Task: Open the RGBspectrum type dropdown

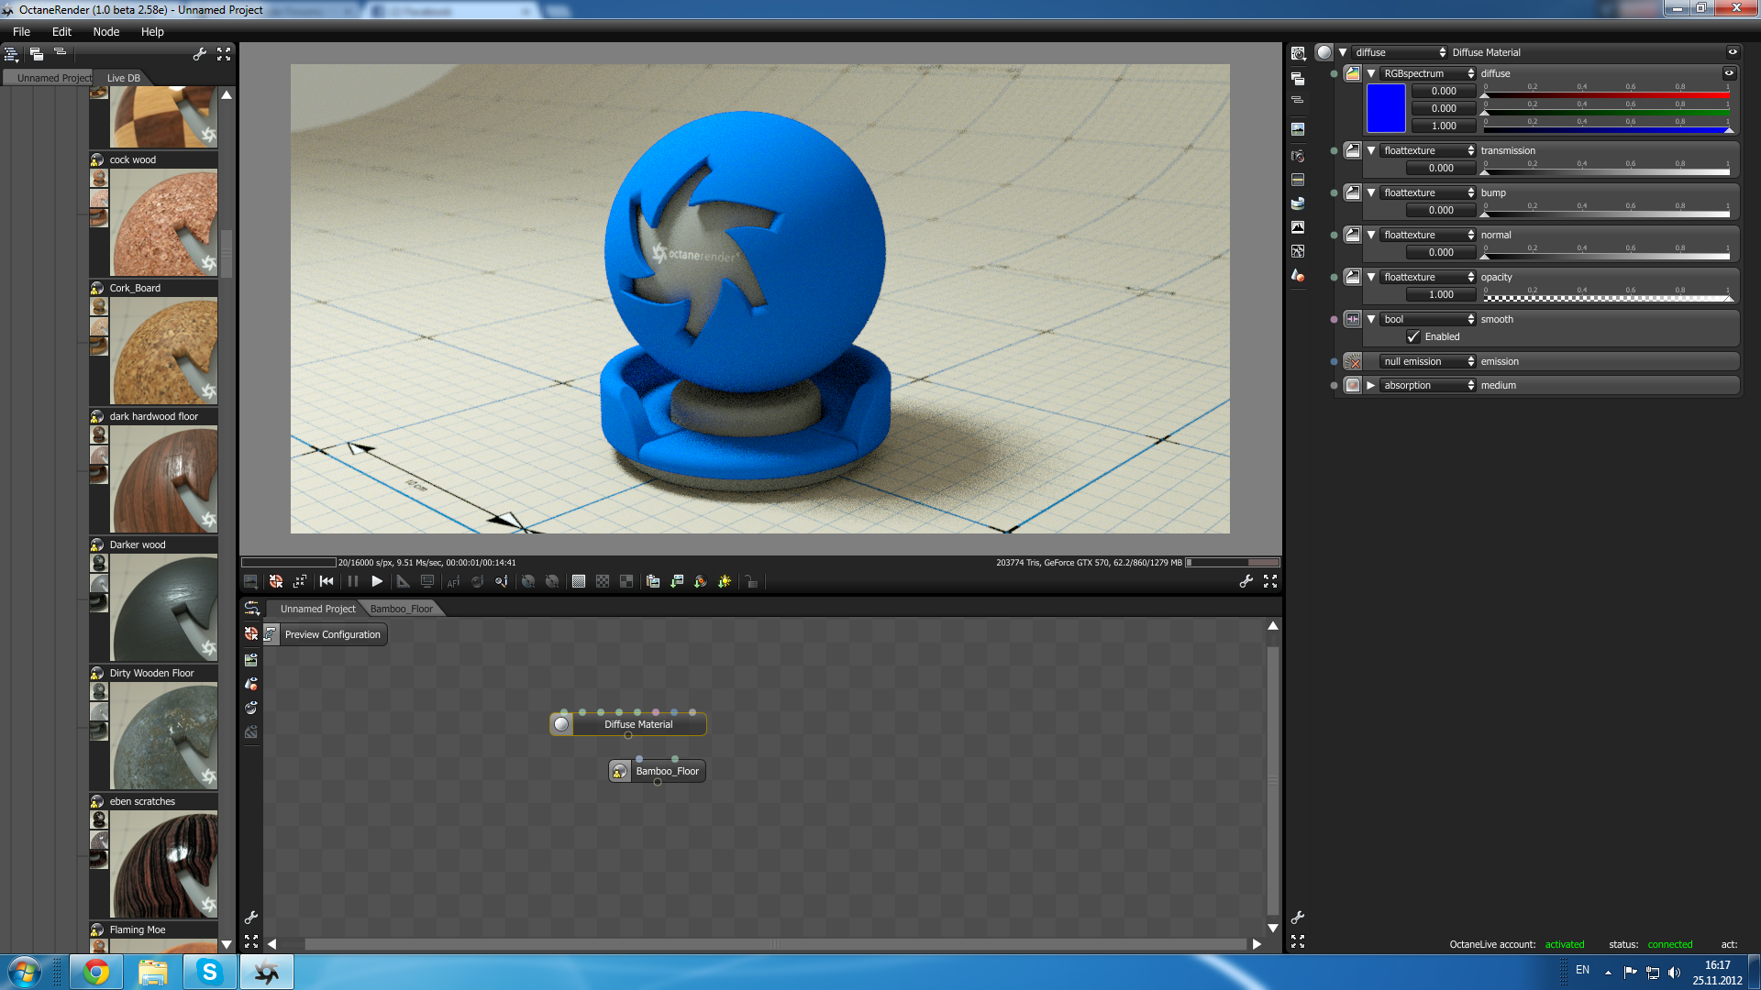Action: click(x=1428, y=73)
